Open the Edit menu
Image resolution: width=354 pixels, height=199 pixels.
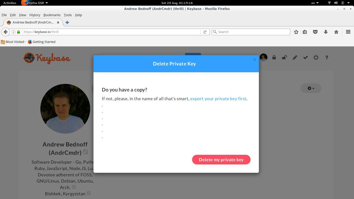[13, 15]
